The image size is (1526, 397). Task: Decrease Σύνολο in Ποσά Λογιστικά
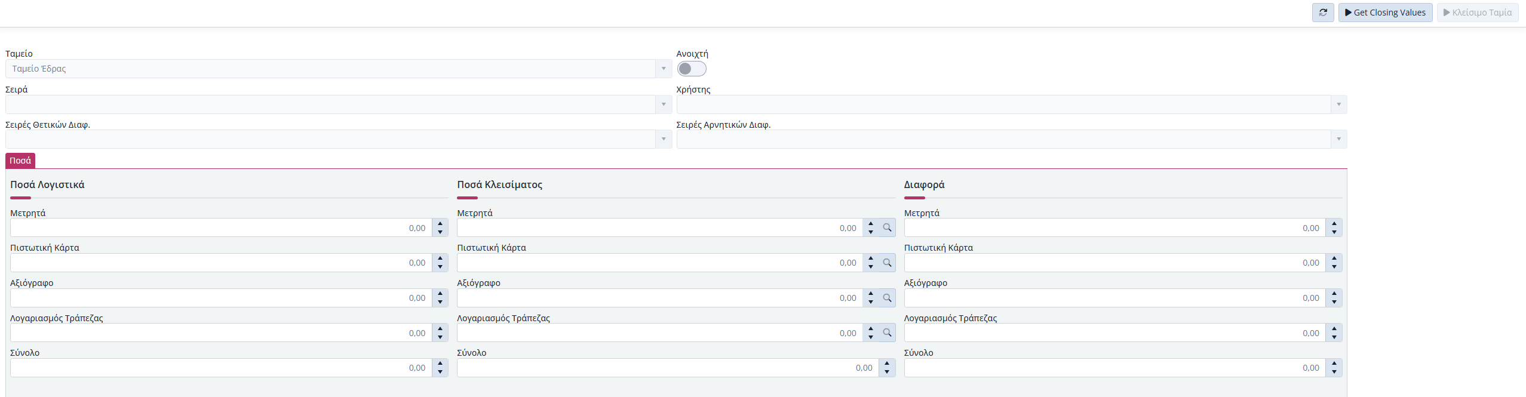(x=440, y=372)
